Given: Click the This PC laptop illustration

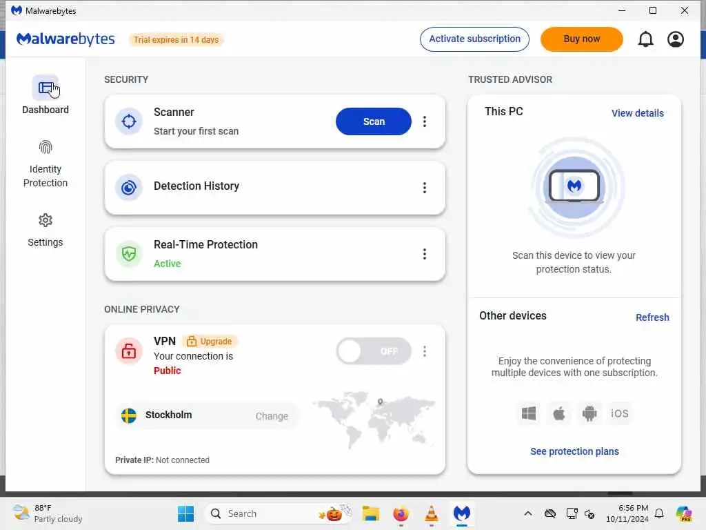Looking at the screenshot, I should 574,187.
